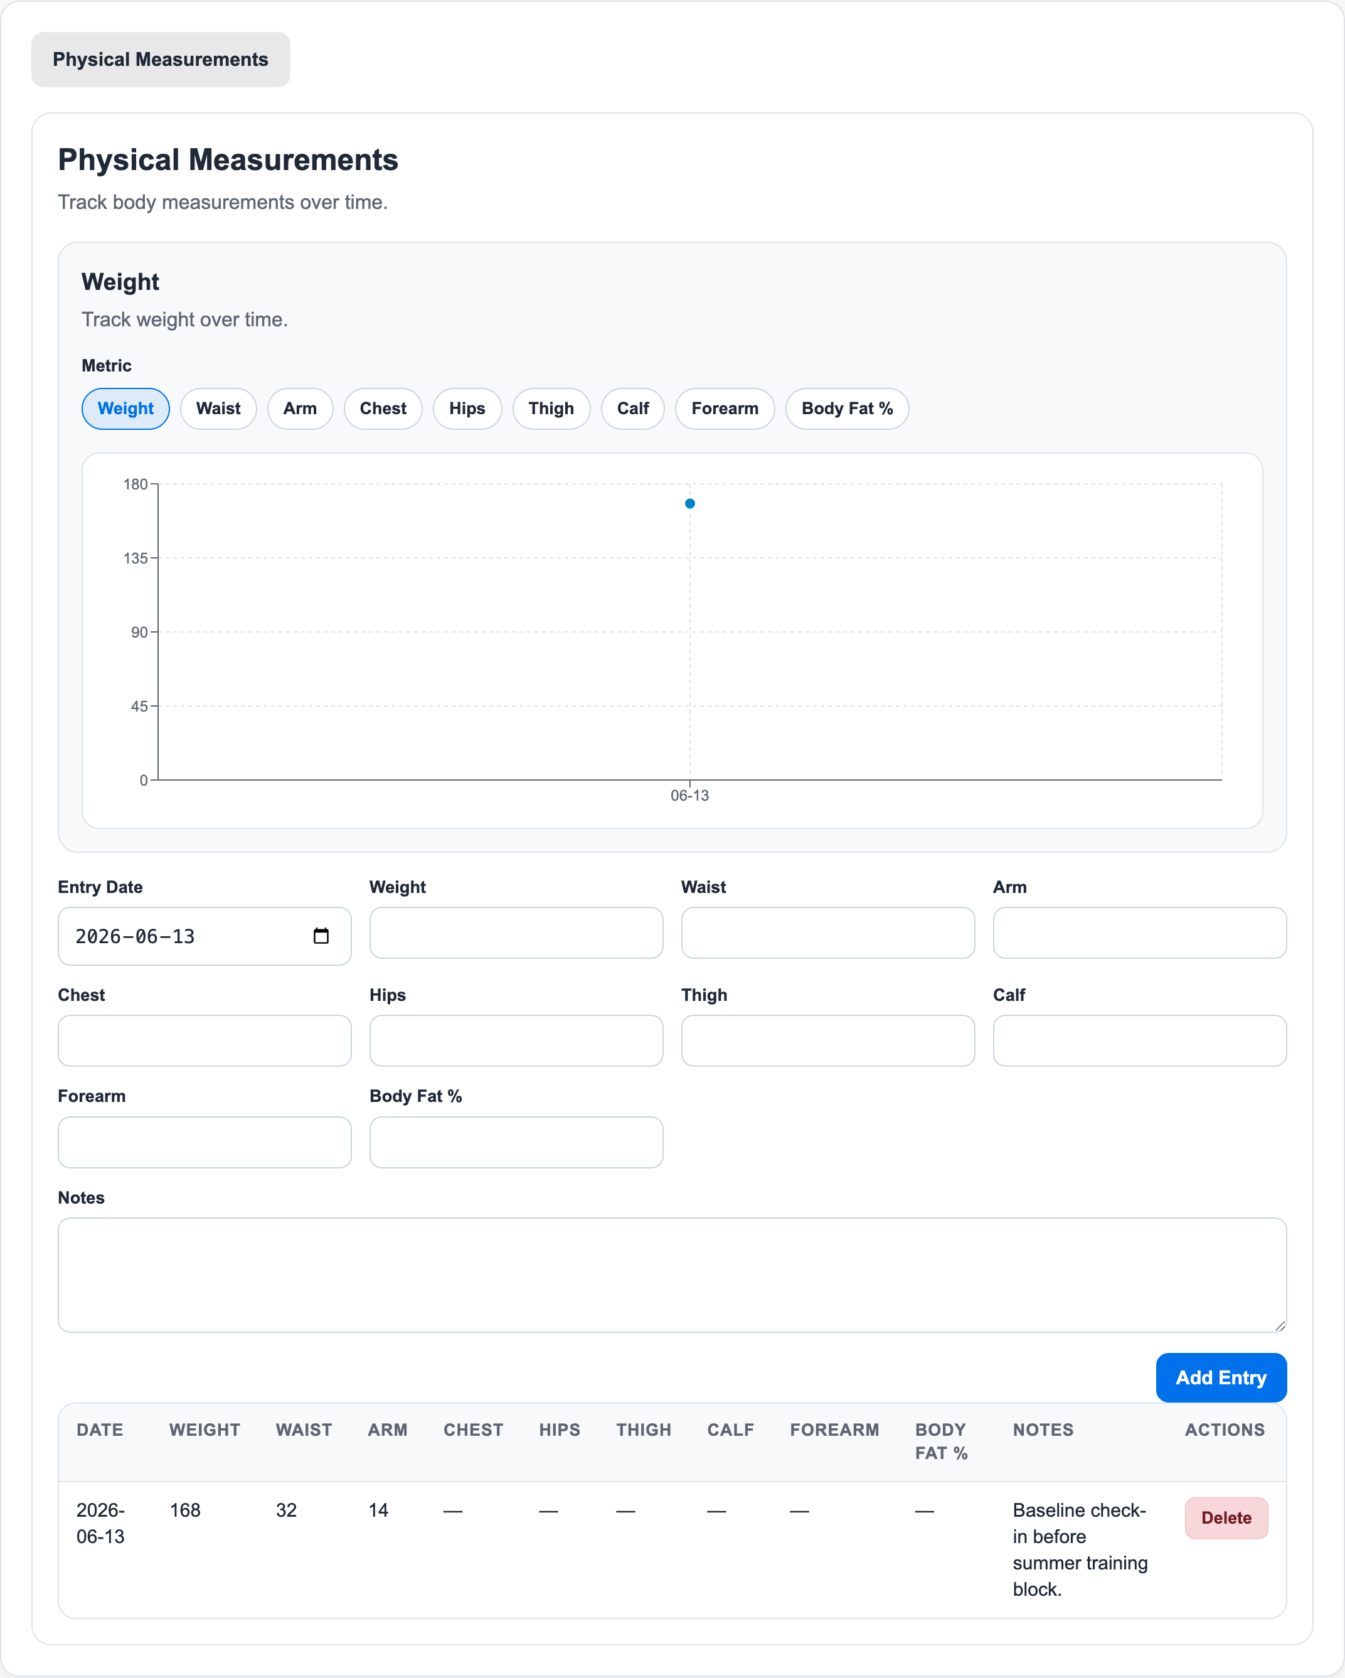Click the 180 y-axis label

[x=136, y=484]
